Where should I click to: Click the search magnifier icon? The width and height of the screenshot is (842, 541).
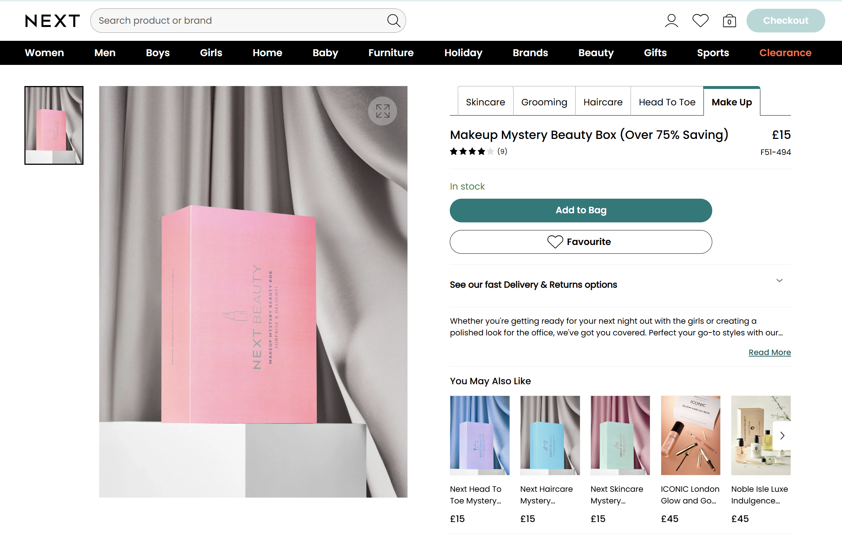(394, 21)
